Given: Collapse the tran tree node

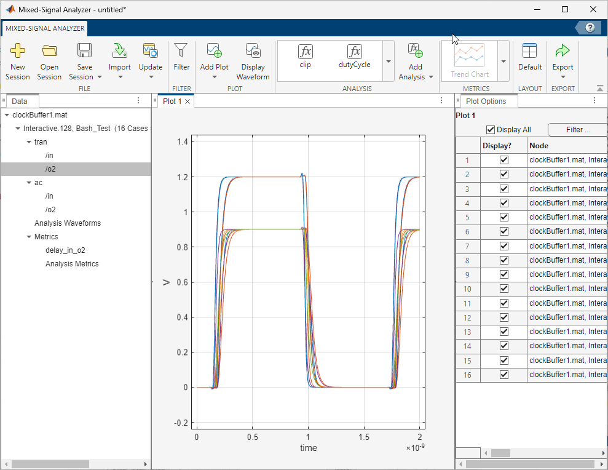Looking at the screenshot, I should coord(29,142).
